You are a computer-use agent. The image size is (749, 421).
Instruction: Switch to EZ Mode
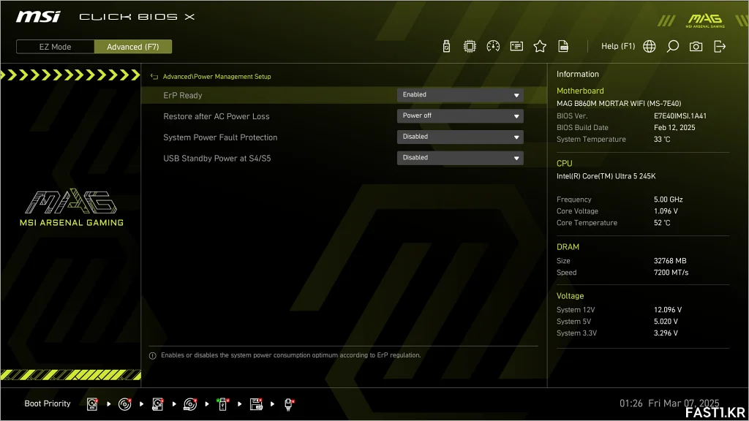coord(55,47)
